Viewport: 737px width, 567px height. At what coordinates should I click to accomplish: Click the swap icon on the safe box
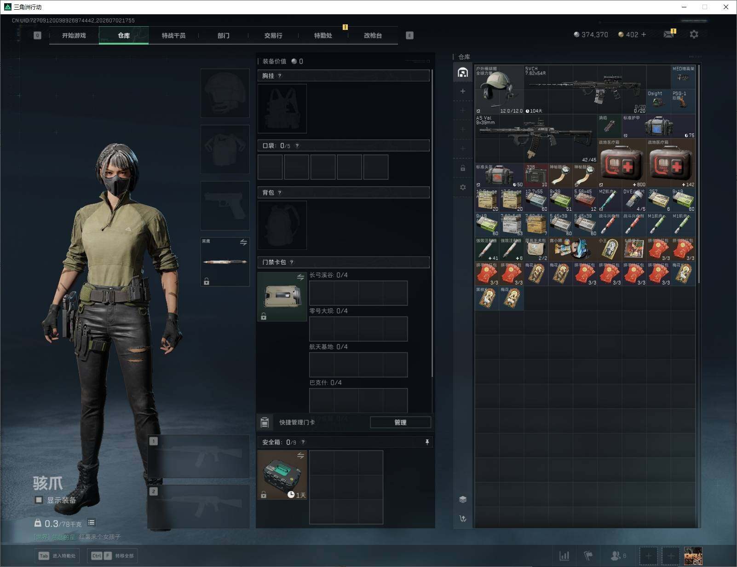300,456
